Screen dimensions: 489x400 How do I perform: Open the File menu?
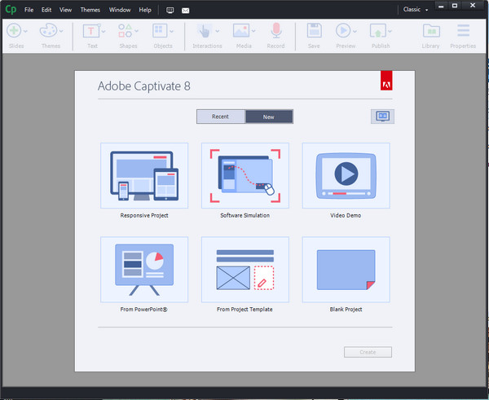point(29,10)
